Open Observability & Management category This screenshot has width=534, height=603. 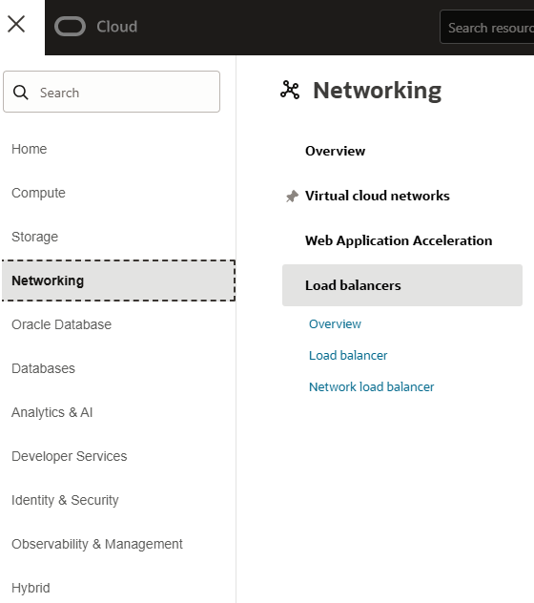97,544
